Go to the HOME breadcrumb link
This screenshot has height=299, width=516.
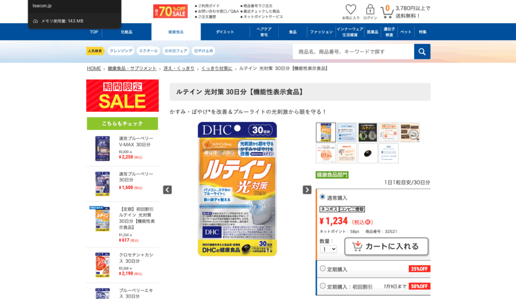pyautogui.click(x=94, y=69)
